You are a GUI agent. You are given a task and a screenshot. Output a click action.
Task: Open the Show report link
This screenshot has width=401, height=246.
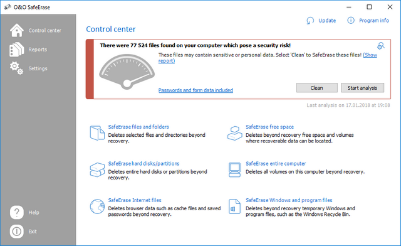[x=370, y=55]
